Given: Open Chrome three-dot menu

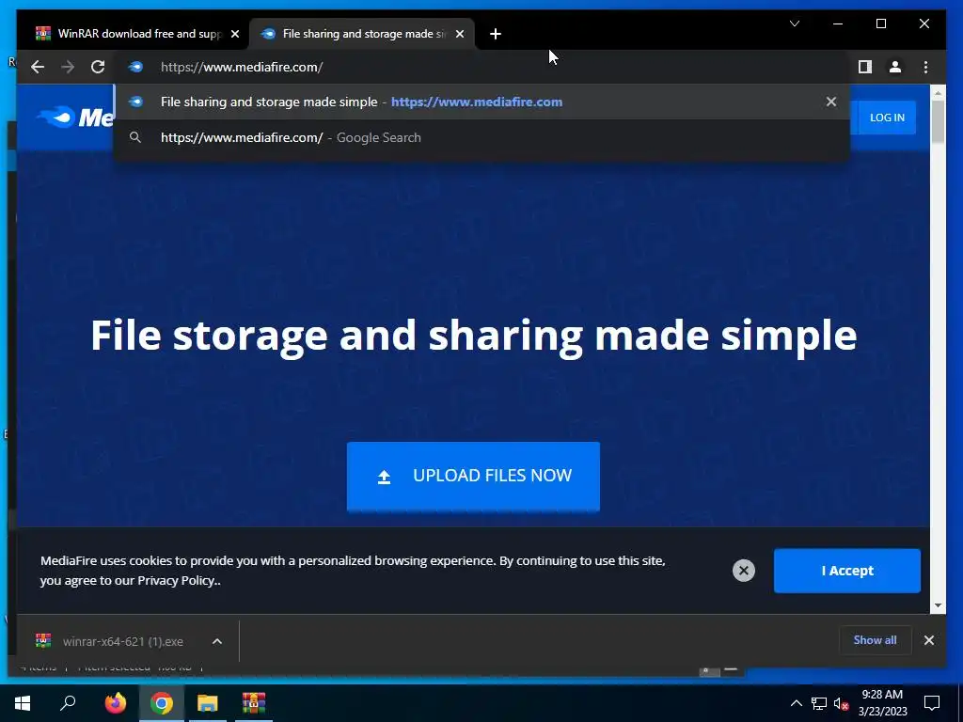Looking at the screenshot, I should pyautogui.click(x=925, y=67).
